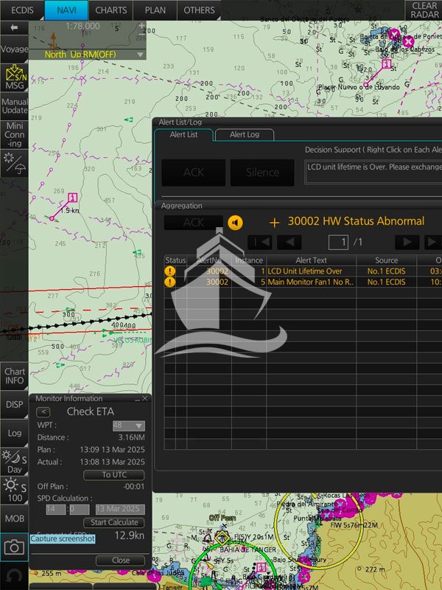Open the ECDIS menu tab
This screenshot has height=590, width=442.
(22, 10)
